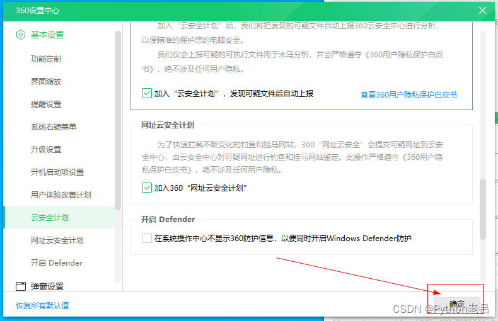Enable the Windows Defender coexistence checkbox
This screenshot has width=498, height=321.
pyautogui.click(x=146, y=238)
